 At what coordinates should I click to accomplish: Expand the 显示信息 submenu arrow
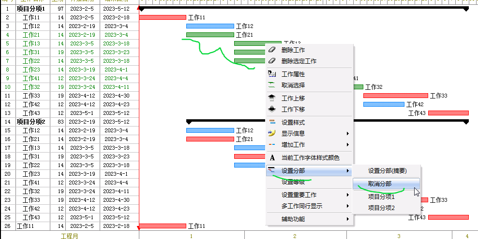coord(347,133)
